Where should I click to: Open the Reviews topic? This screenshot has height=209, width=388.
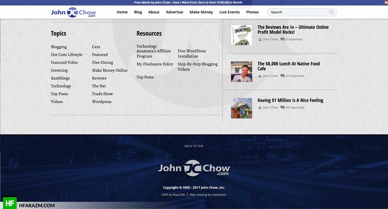[x=99, y=78]
